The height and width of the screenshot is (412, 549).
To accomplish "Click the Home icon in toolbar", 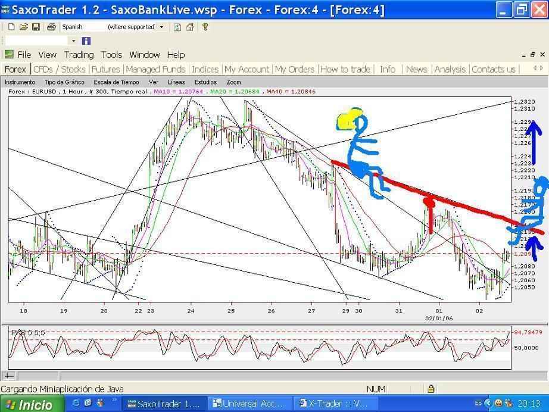I will click(190, 27).
